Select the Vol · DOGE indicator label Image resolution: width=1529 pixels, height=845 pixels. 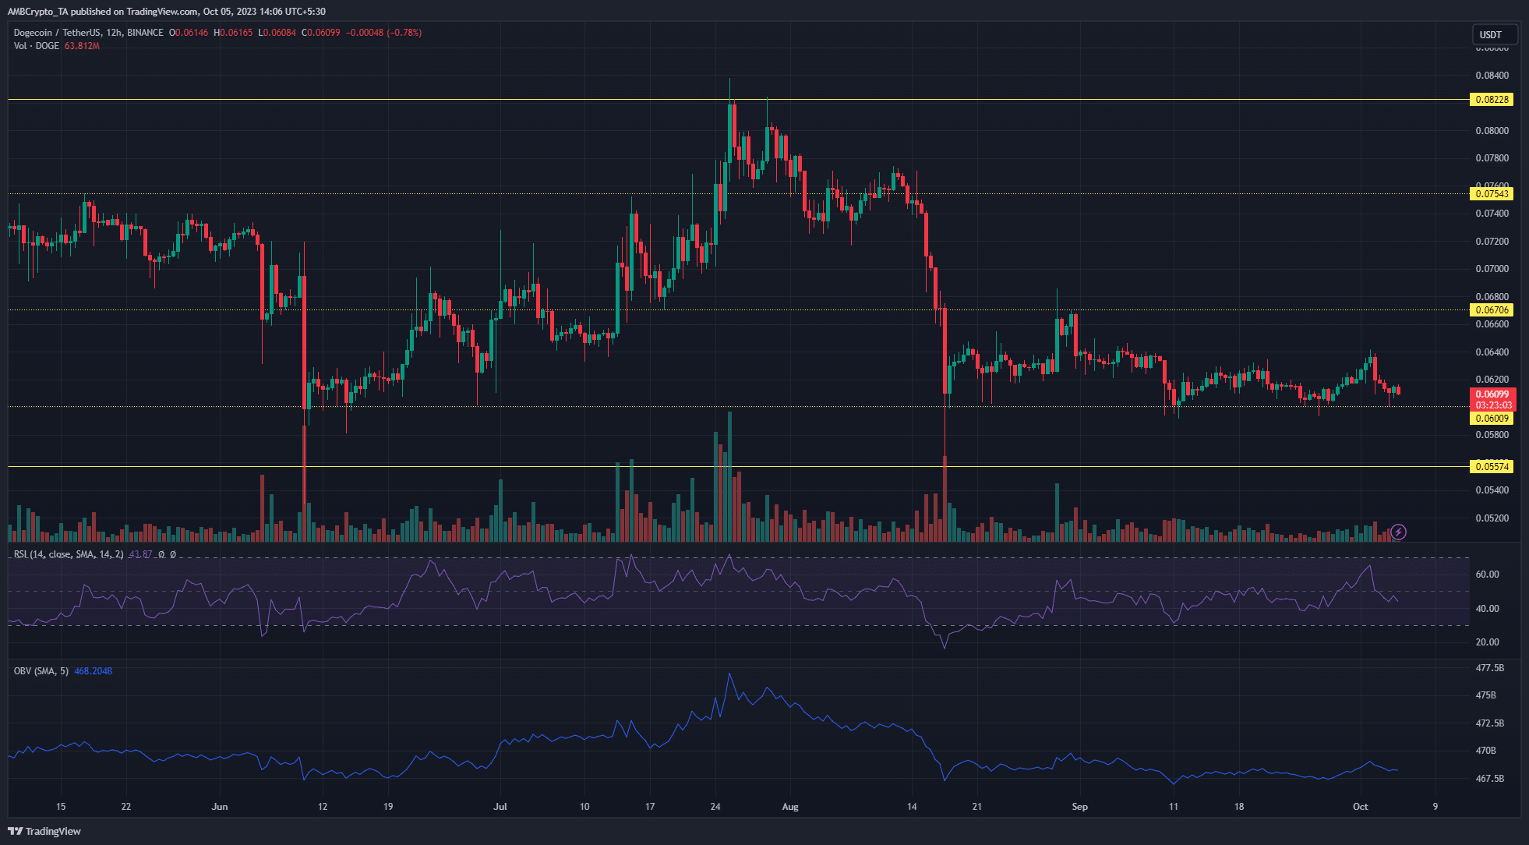pyautogui.click(x=36, y=46)
